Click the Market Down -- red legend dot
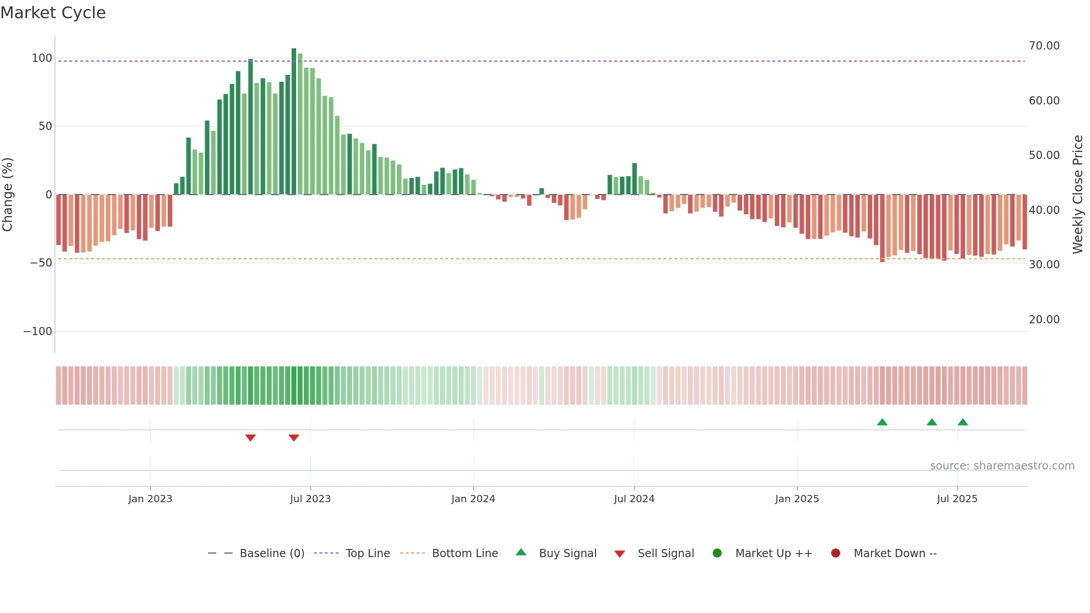Viewport: 1090px width, 613px height. (835, 553)
